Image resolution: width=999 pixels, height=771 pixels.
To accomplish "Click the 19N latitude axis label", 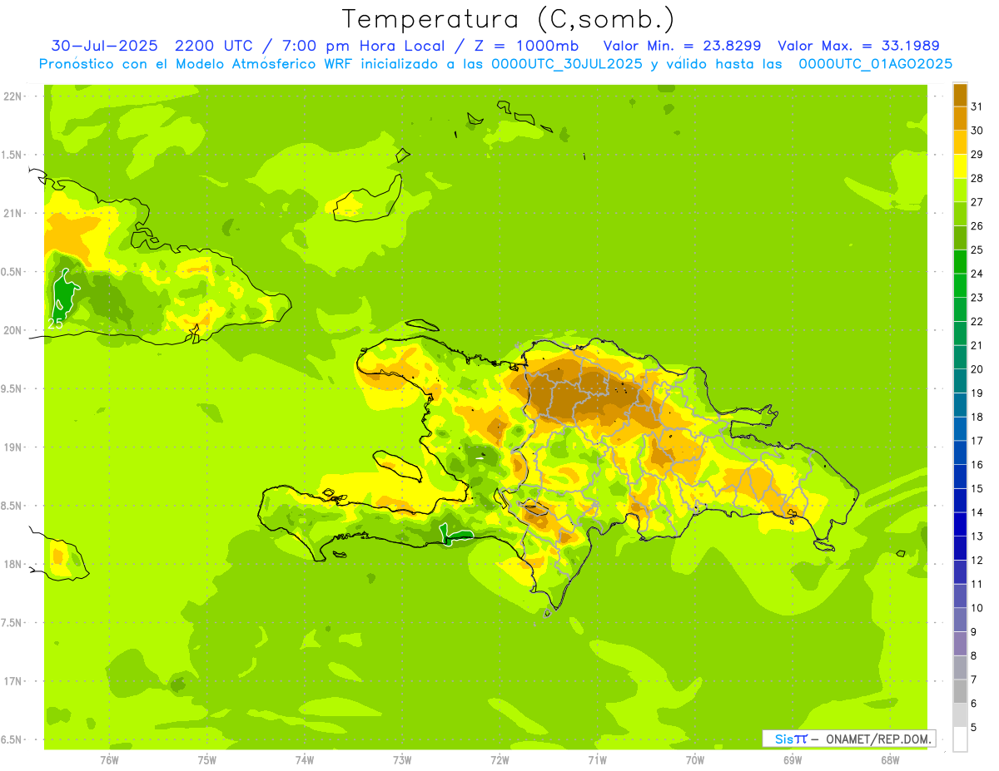I will [12, 447].
